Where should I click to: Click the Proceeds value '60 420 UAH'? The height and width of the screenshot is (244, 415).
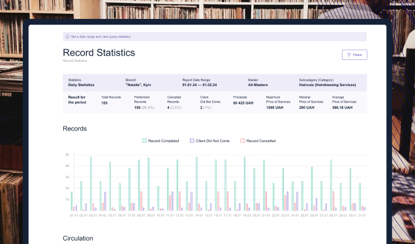pos(243,103)
